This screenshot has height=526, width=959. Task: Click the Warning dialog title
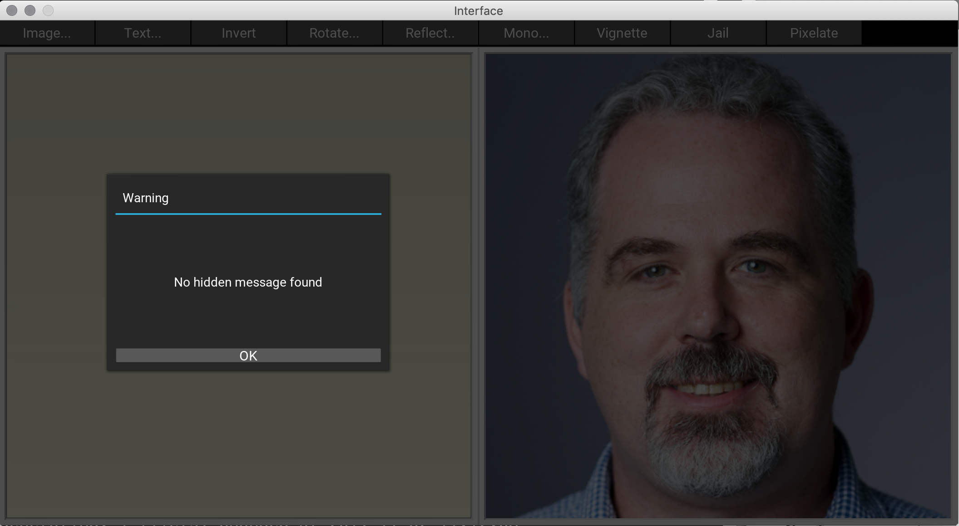tap(146, 198)
